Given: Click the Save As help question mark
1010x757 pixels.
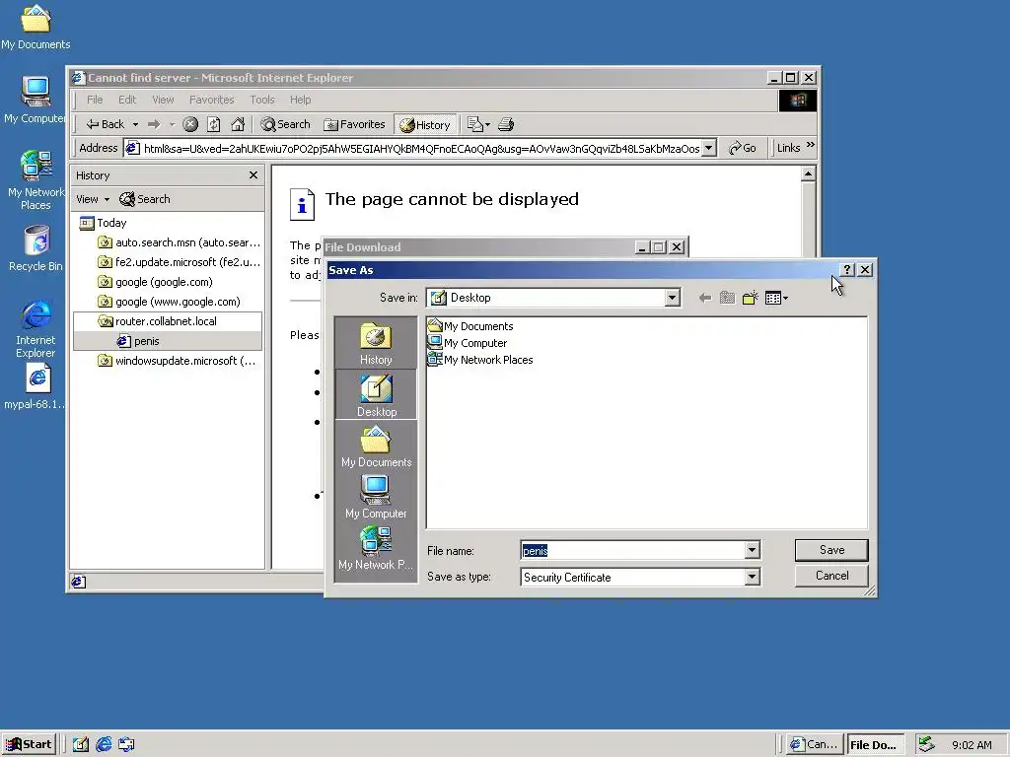Looking at the screenshot, I should point(847,270).
